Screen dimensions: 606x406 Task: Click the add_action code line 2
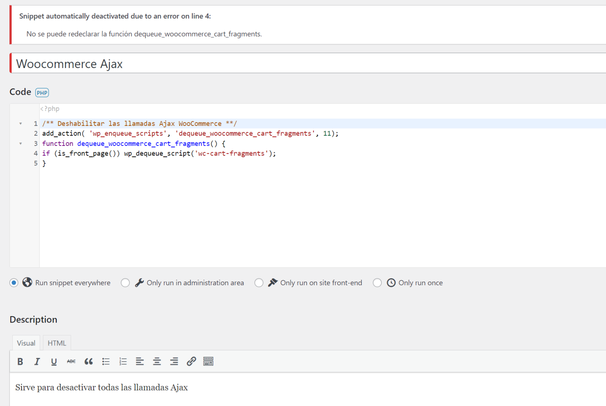[190, 133]
